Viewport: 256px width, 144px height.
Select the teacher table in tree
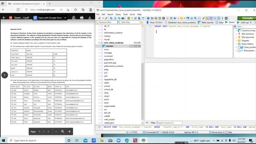click(x=110, y=46)
